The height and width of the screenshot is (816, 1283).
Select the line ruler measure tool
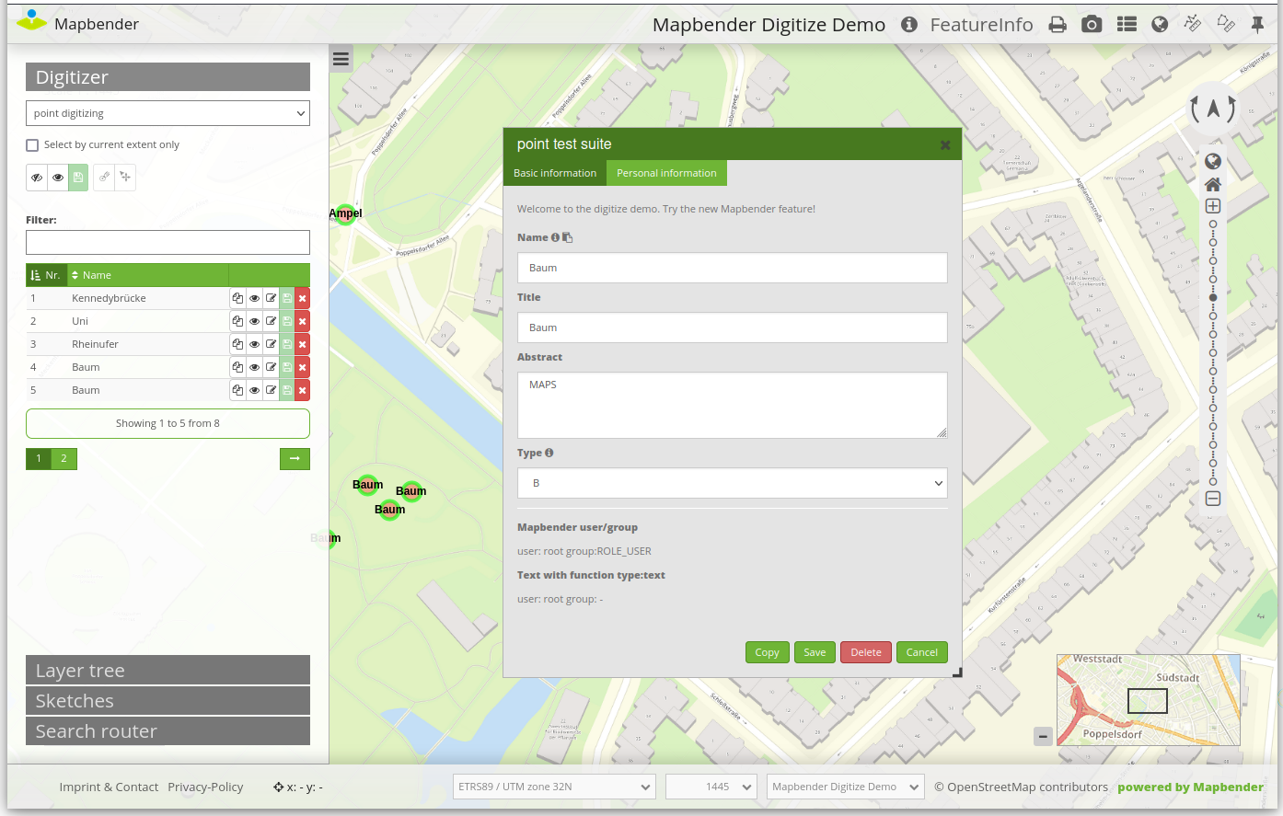[1193, 23]
